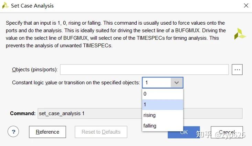The height and width of the screenshot is (146, 252).
Task: Click the combo box showing value 1
Action: tap(157, 83)
